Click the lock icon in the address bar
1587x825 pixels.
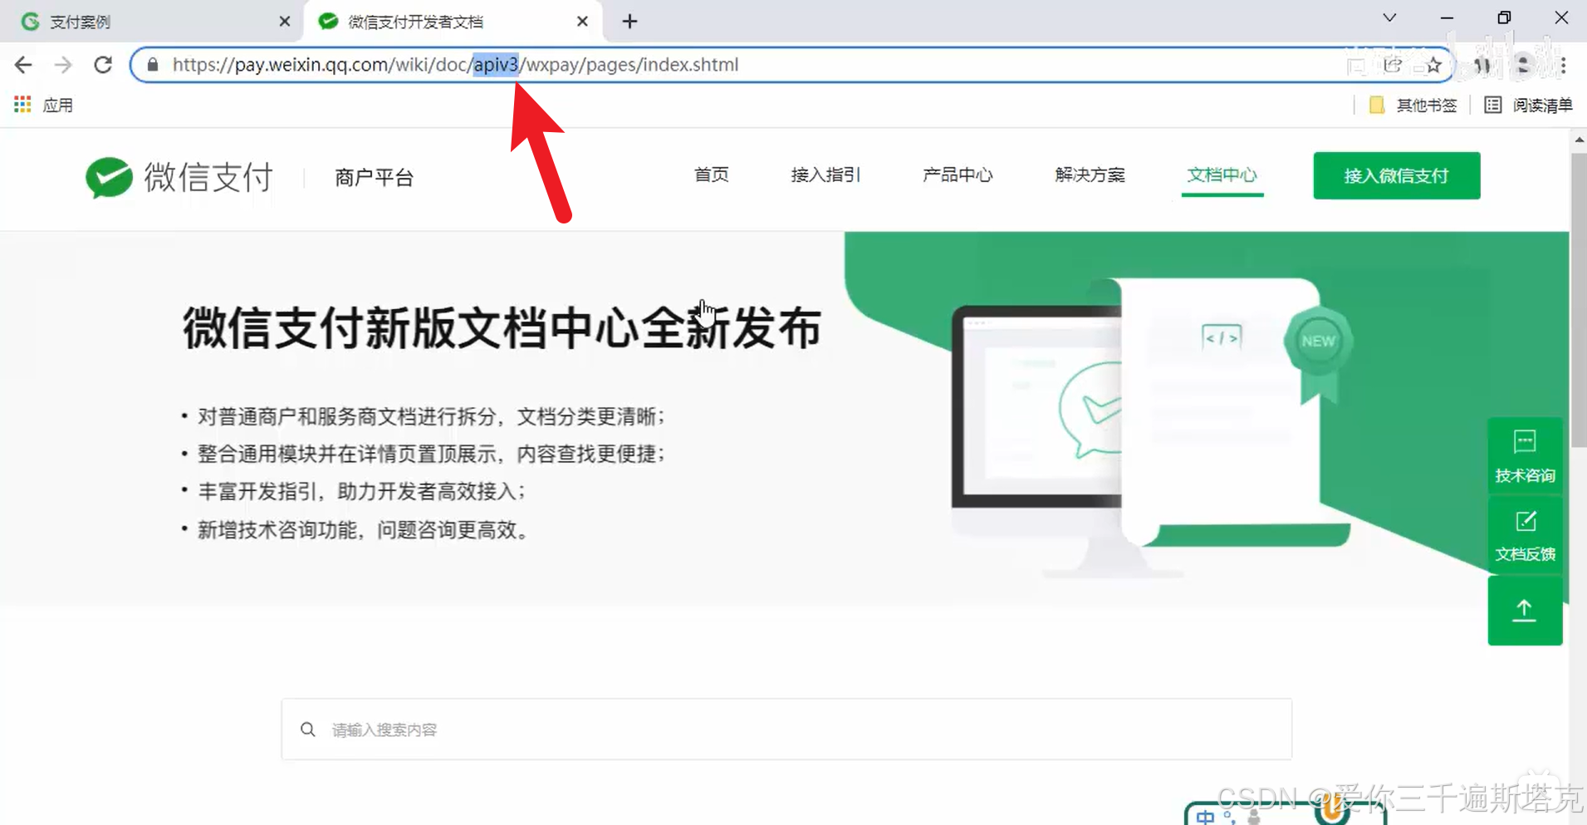coord(152,65)
